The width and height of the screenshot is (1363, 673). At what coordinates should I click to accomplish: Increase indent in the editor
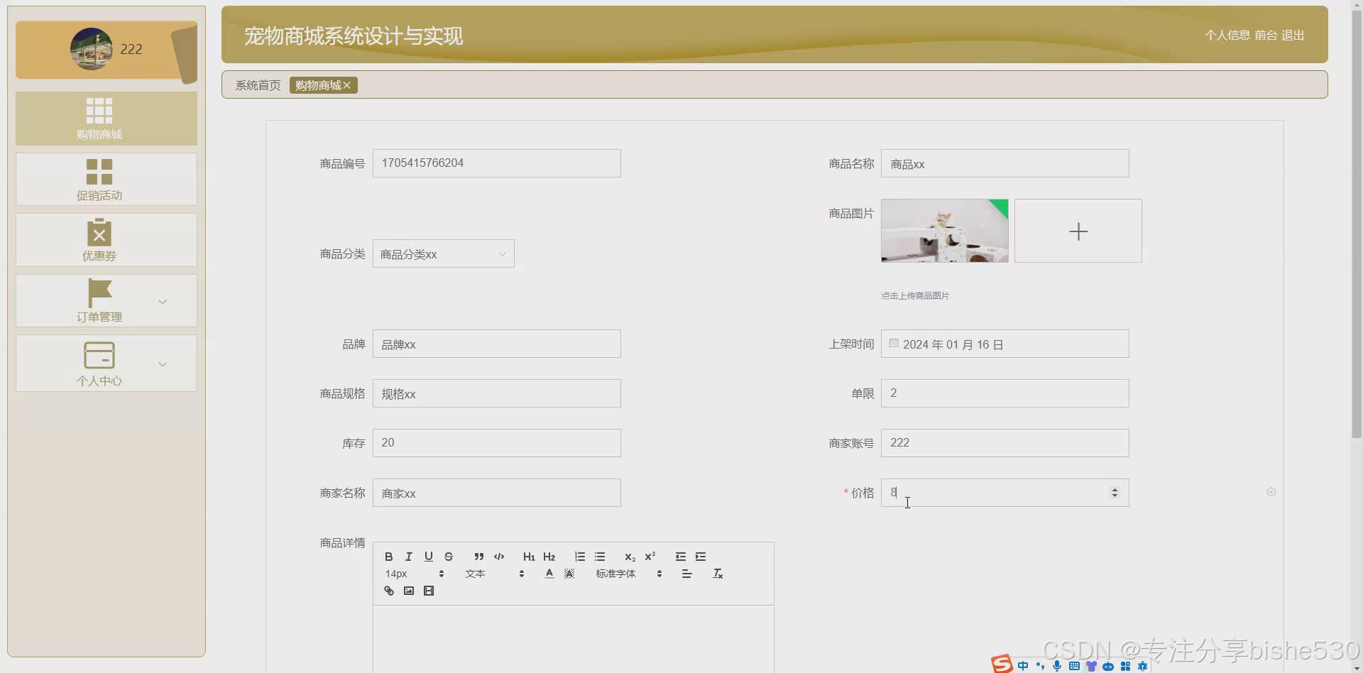pyautogui.click(x=701, y=557)
